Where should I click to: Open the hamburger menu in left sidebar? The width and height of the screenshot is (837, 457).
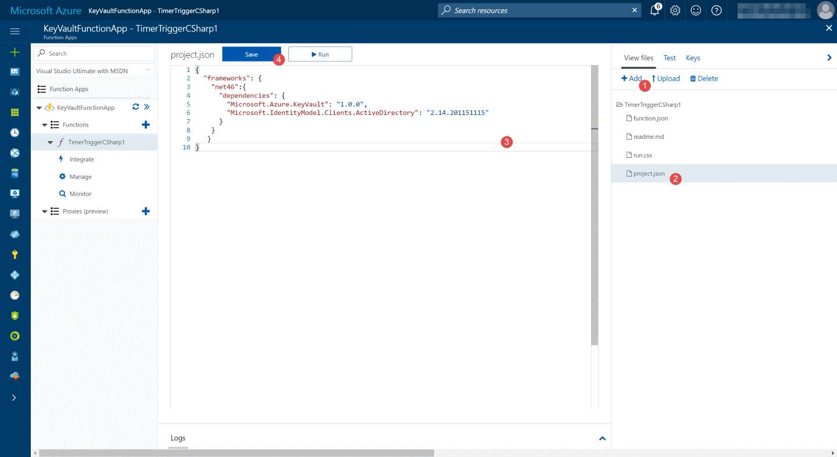click(x=15, y=31)
